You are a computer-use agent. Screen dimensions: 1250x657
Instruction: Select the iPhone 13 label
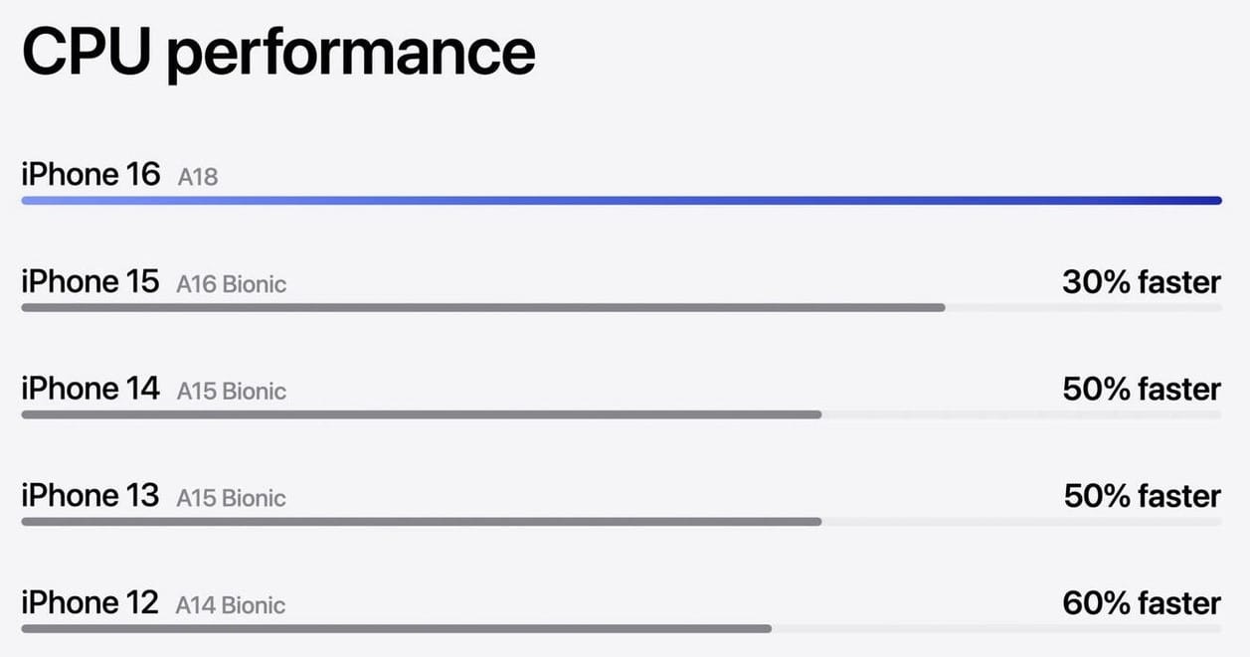point(90,495)
